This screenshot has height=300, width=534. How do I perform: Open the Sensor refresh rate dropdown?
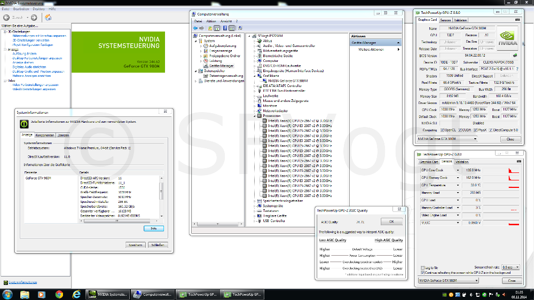pyautogui.click(x=511, y=267)
